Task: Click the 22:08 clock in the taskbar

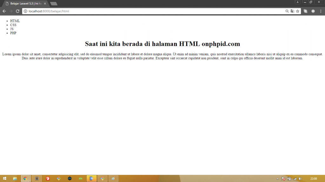Action: click(x=314, y=179)
